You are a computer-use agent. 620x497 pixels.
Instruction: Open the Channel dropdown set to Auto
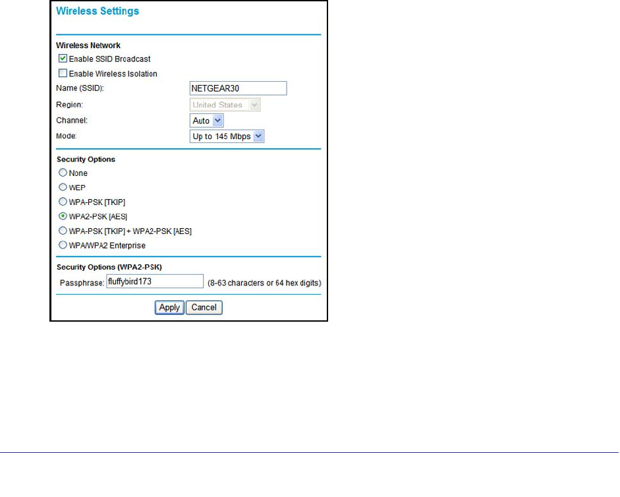click(x=207, y=121)
